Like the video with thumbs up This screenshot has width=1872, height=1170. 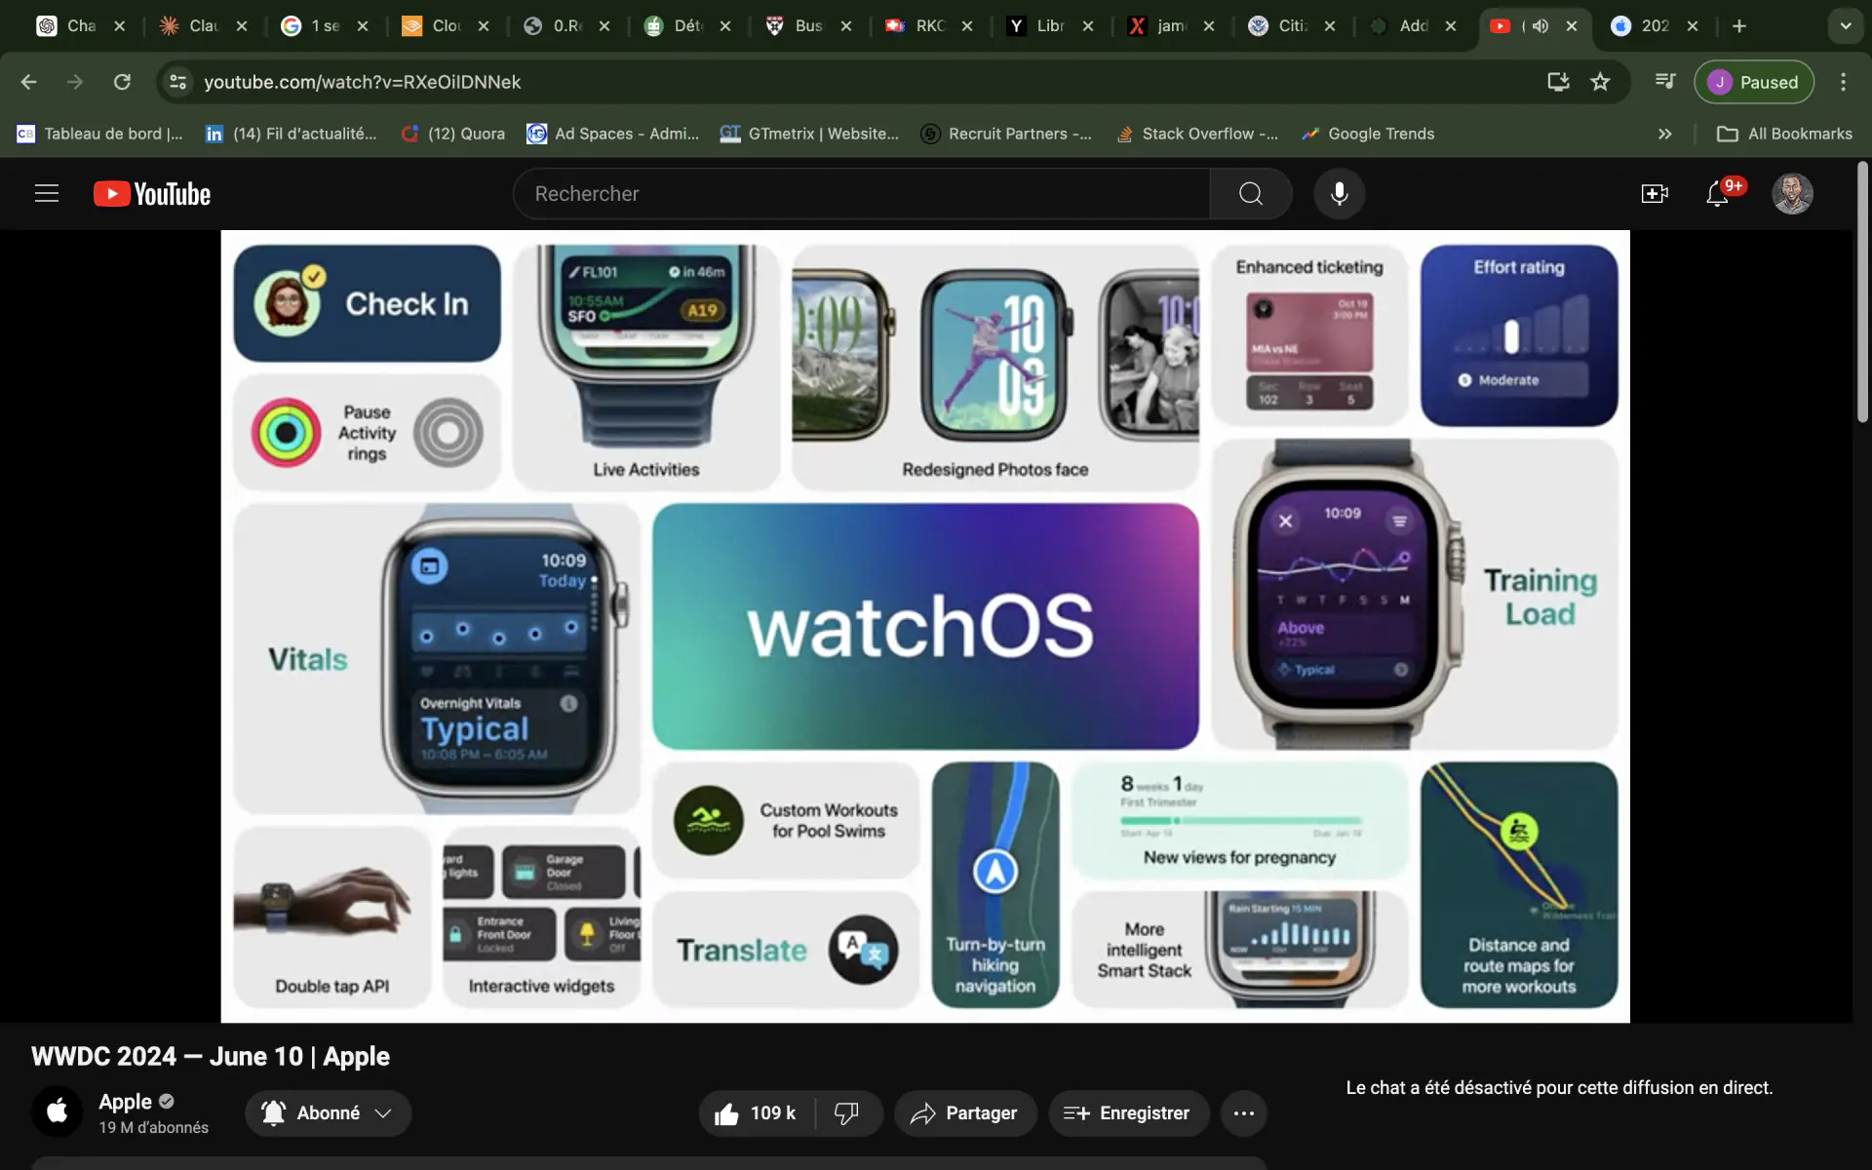(757, 1113)
